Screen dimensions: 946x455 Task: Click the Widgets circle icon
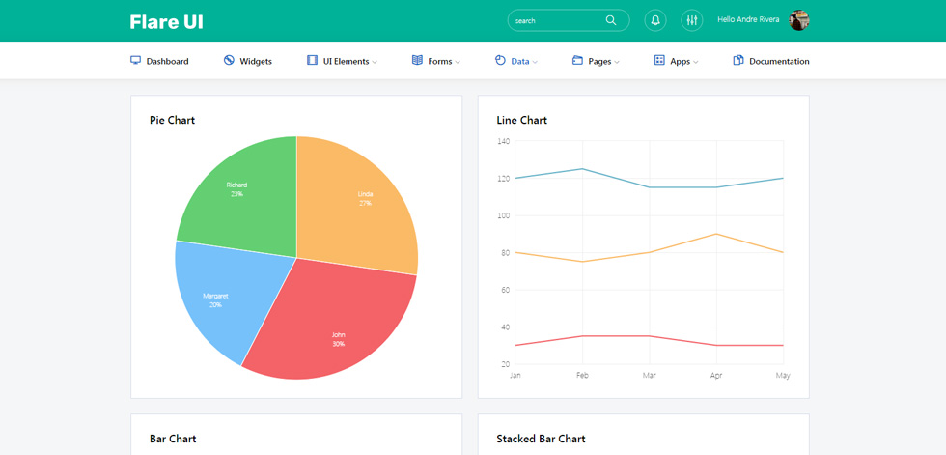tap(229, 60)
